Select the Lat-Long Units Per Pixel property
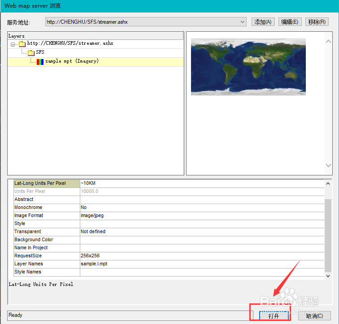 coord(47,183)
